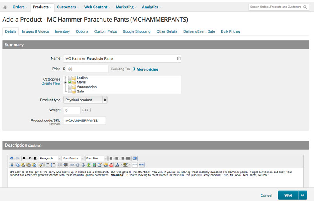Open the Bulk Pricing tab
Screen dimensions: 314x201
(x=230, y=31)
